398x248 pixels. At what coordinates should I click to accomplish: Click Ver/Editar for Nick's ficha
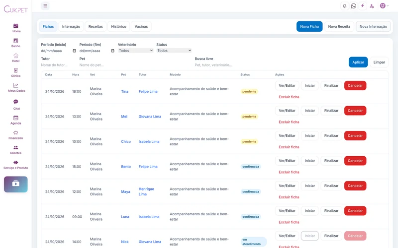click(287, 236)
